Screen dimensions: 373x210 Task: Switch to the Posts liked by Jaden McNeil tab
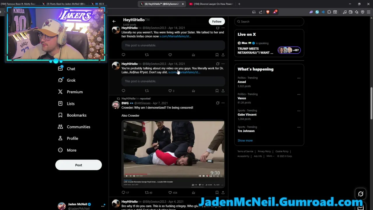tap(64, 4)
